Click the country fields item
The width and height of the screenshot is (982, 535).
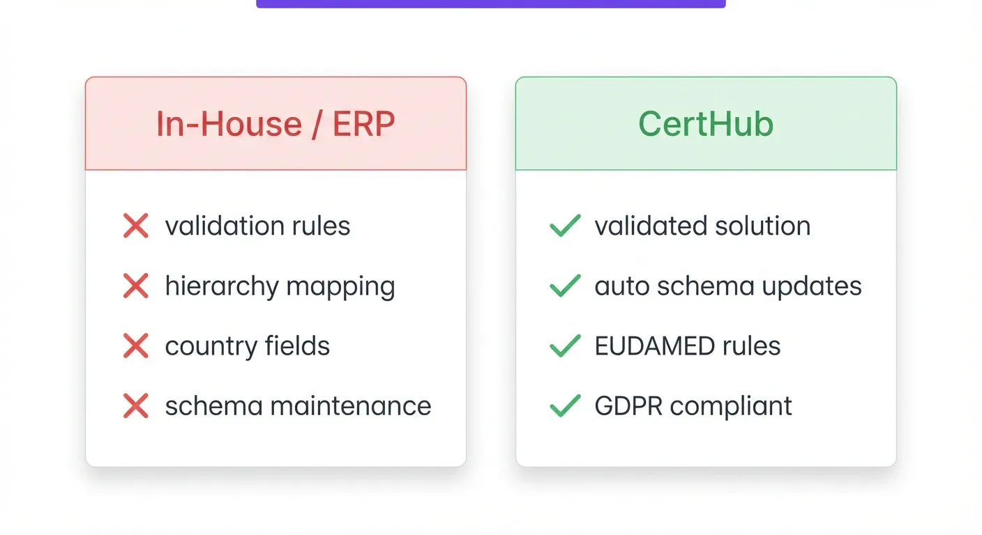point(247,346)
